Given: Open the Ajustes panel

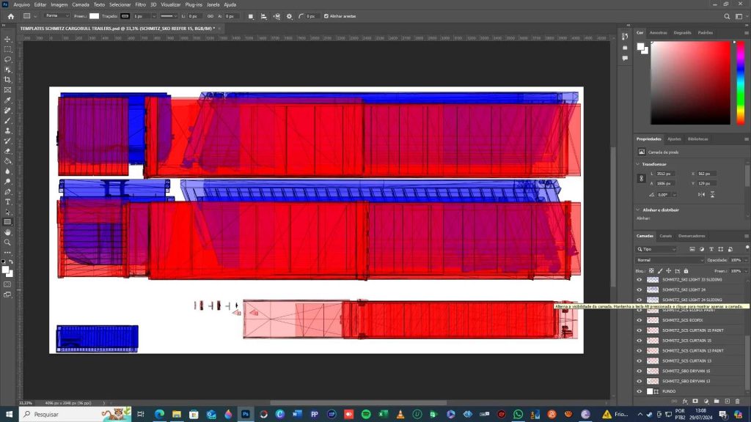Looking at the screenshot, I should (675, 138).
